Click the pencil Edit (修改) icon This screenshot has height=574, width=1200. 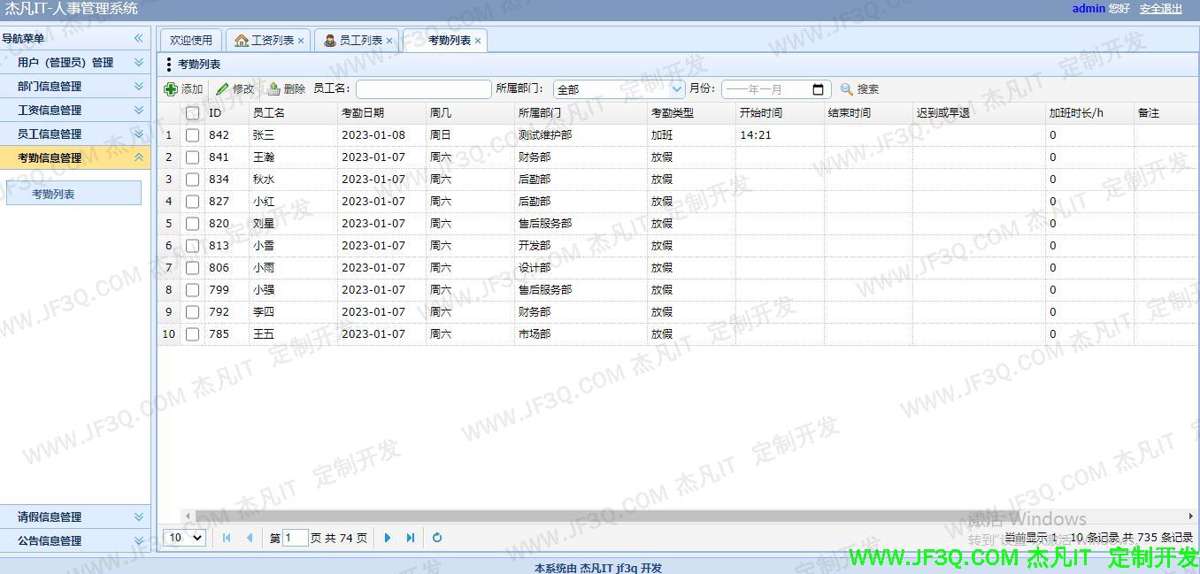[x=223, y=89]
